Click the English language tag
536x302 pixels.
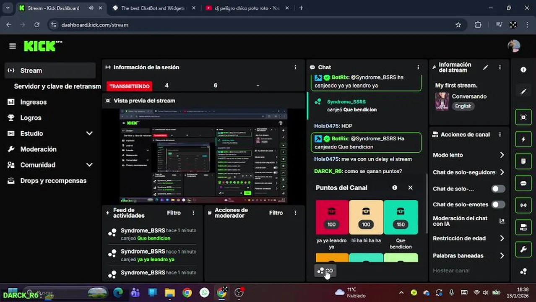[463, 106]
